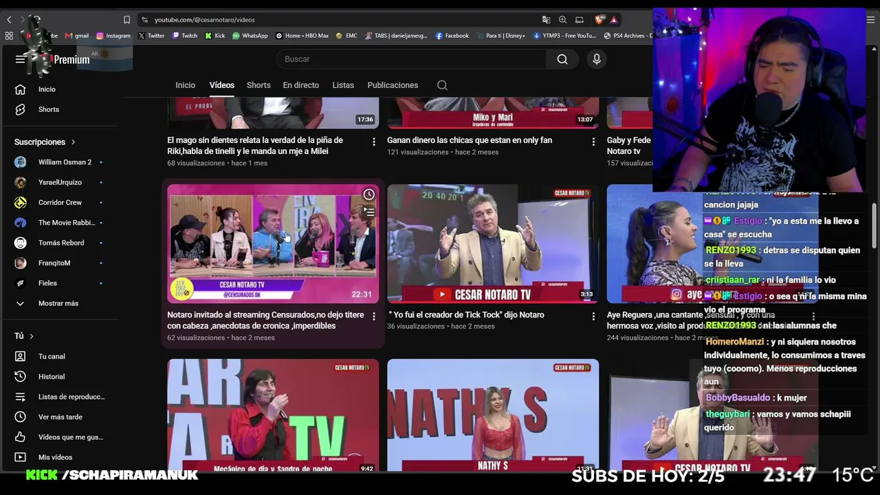Play the 'Notaro invitado al streaming Censurados' thumbnail
This screenshot has height=495, width=880.
click(273, 244)
